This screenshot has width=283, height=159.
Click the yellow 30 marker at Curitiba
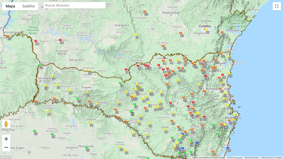click(x=206, y=30)
